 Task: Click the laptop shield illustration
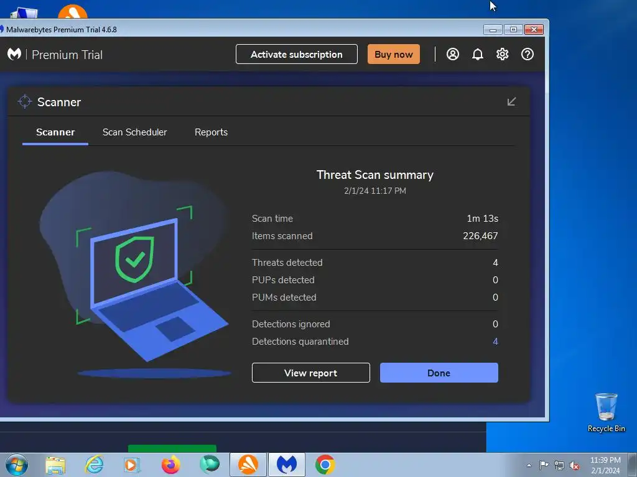pos(136,275)
